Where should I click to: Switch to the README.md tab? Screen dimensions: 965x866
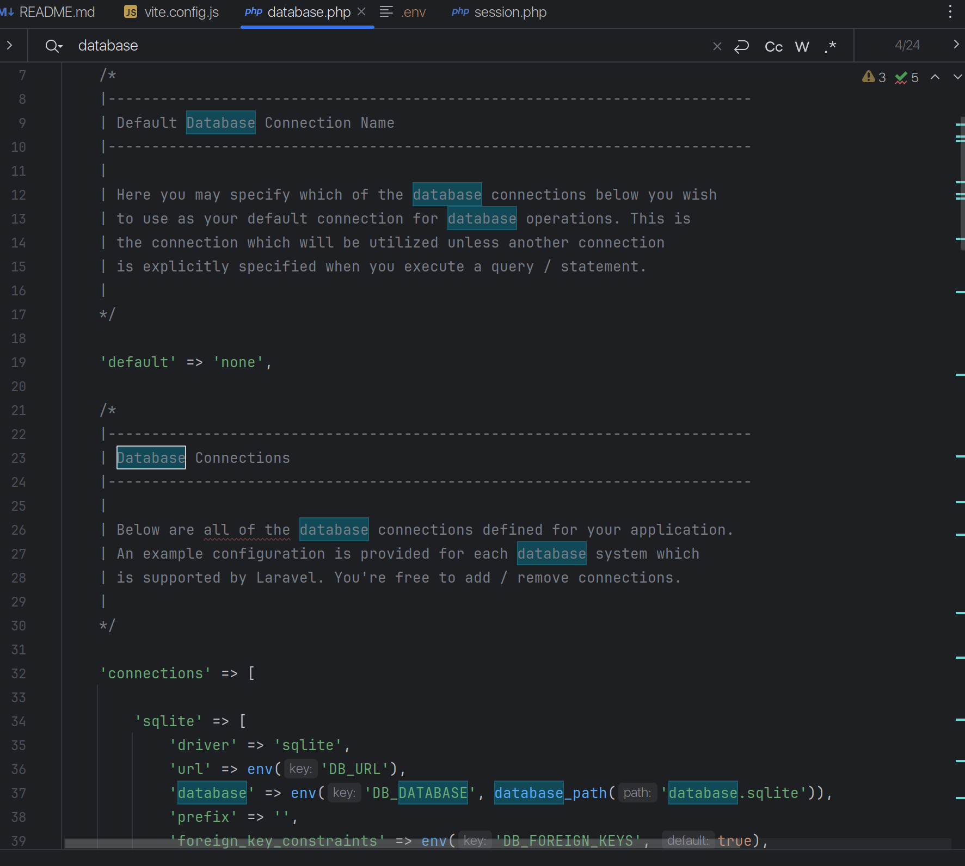[x=48, y=12]
